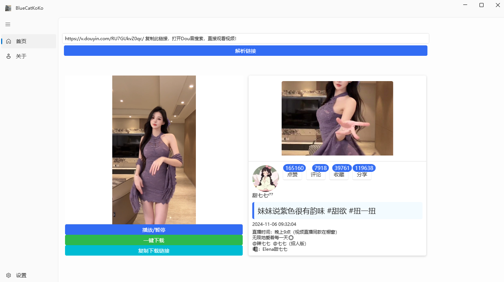504x282 pixels.
Task: Open 设置 settings via the gear icon
Action: coord(8,275)
